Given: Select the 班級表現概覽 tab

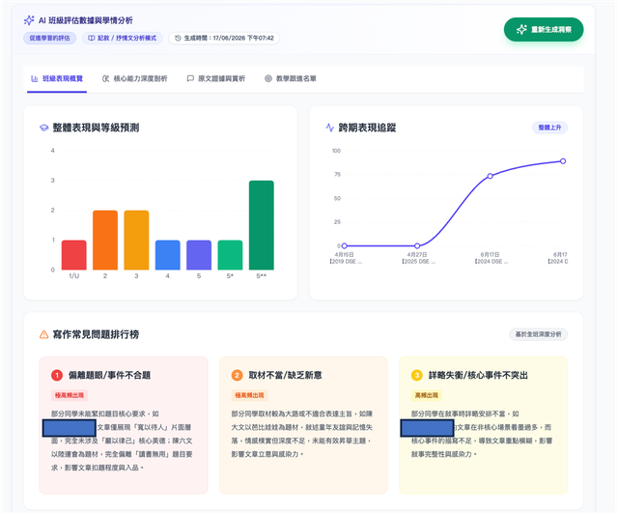Looking at the screenshot, I should (x=57, y=79).
